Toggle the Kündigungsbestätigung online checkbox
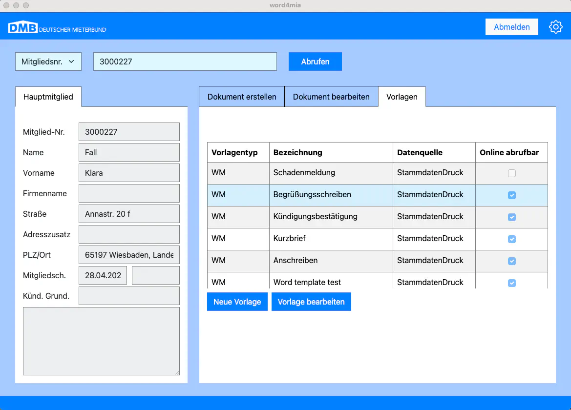The image size is (571, 410). tap(511, 217)
